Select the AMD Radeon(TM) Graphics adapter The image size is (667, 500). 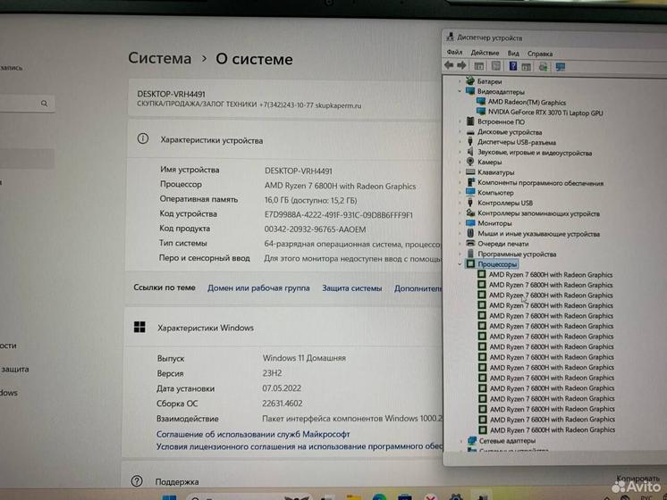(x=527, y=103)
